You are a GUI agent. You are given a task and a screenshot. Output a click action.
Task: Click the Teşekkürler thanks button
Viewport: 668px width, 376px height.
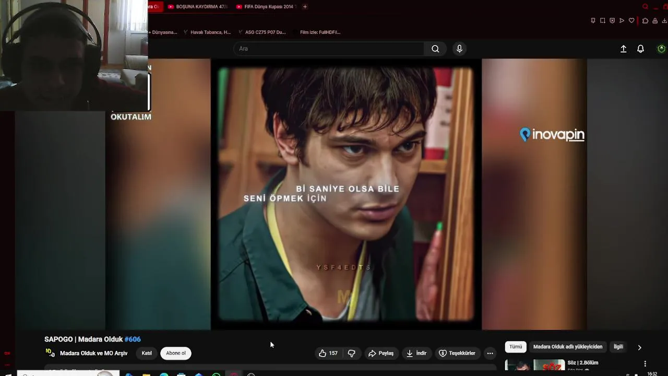(457, 354)
